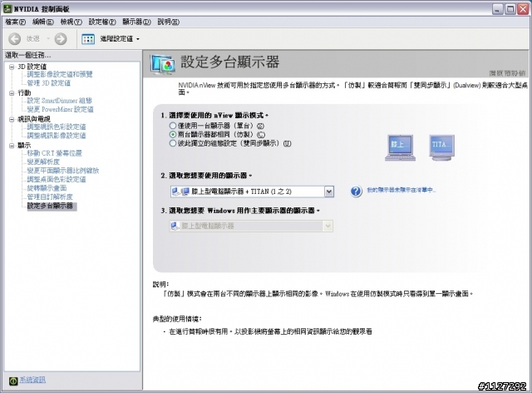This screenshot has width=532, height=393.
Task: Open 變更 PowerMizer 設定值 task
Action: pyautogui.click(x=61, y=109)
